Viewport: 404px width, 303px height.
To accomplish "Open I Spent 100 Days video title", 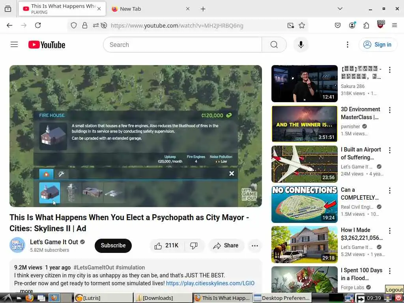I will pos(361,274).
